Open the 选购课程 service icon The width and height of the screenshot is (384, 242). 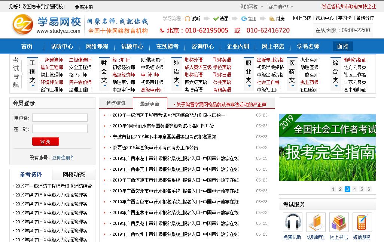(x=316, y=222)
